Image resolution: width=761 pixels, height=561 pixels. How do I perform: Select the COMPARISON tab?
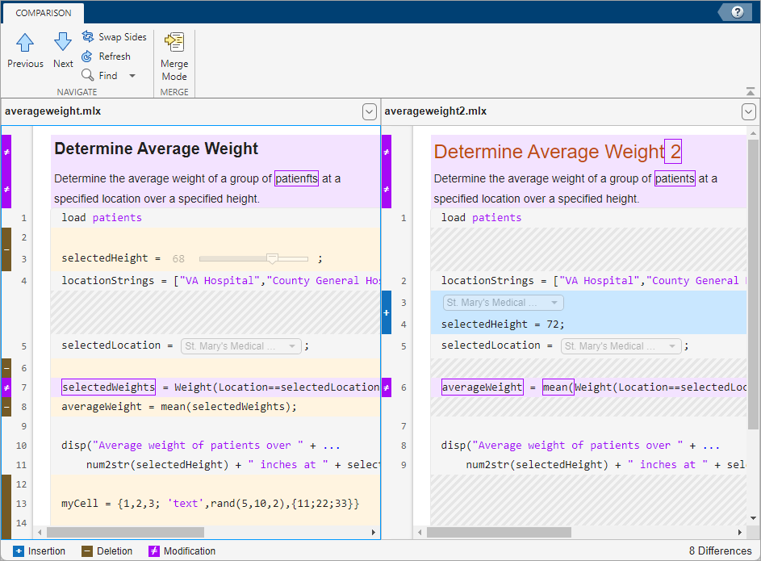[44, 13]
